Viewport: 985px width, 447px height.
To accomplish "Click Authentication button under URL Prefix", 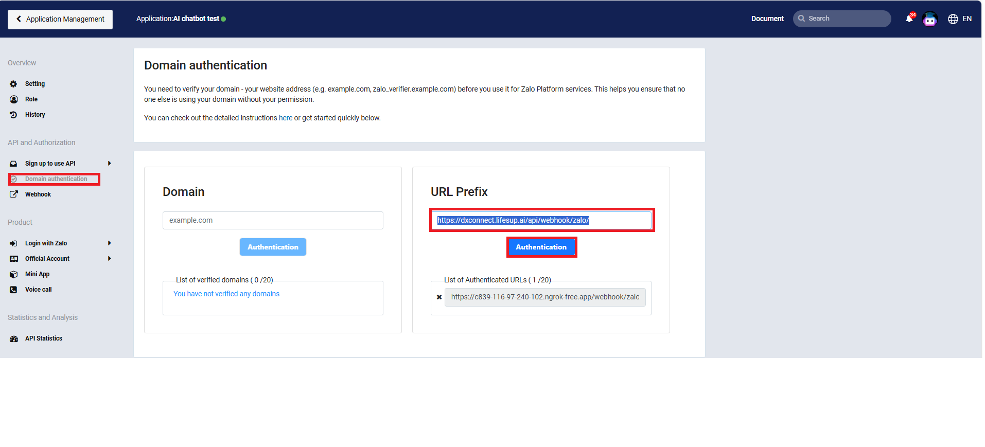I will [541, 247].
